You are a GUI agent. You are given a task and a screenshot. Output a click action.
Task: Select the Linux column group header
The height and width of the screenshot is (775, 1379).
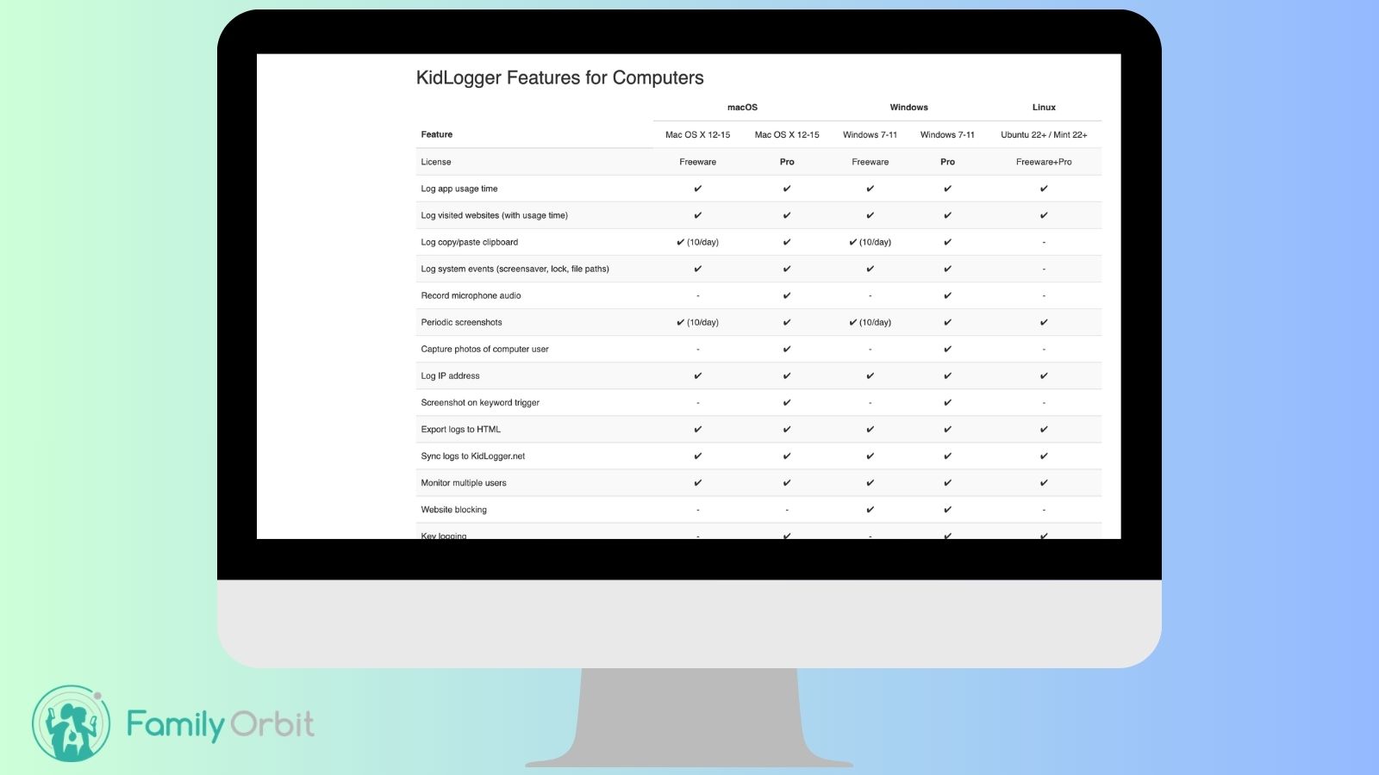click(x=1044, y=108)
